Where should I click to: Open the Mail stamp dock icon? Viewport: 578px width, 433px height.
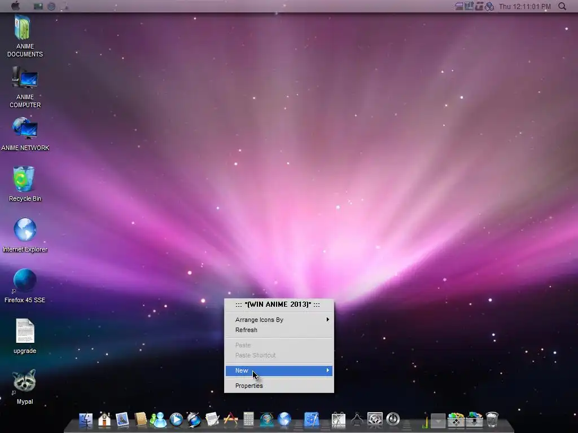[x=122, y=419]
